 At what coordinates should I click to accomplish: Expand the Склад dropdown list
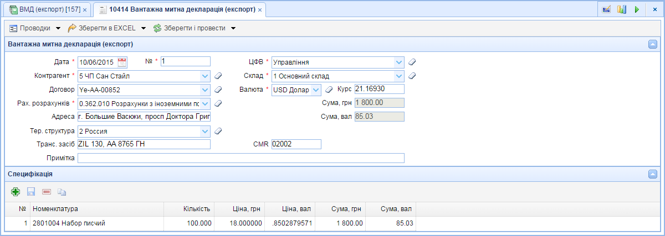(399, 76)
